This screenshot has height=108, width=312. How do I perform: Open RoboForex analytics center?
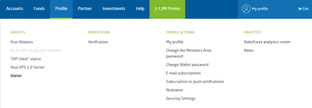click(267, 42)
